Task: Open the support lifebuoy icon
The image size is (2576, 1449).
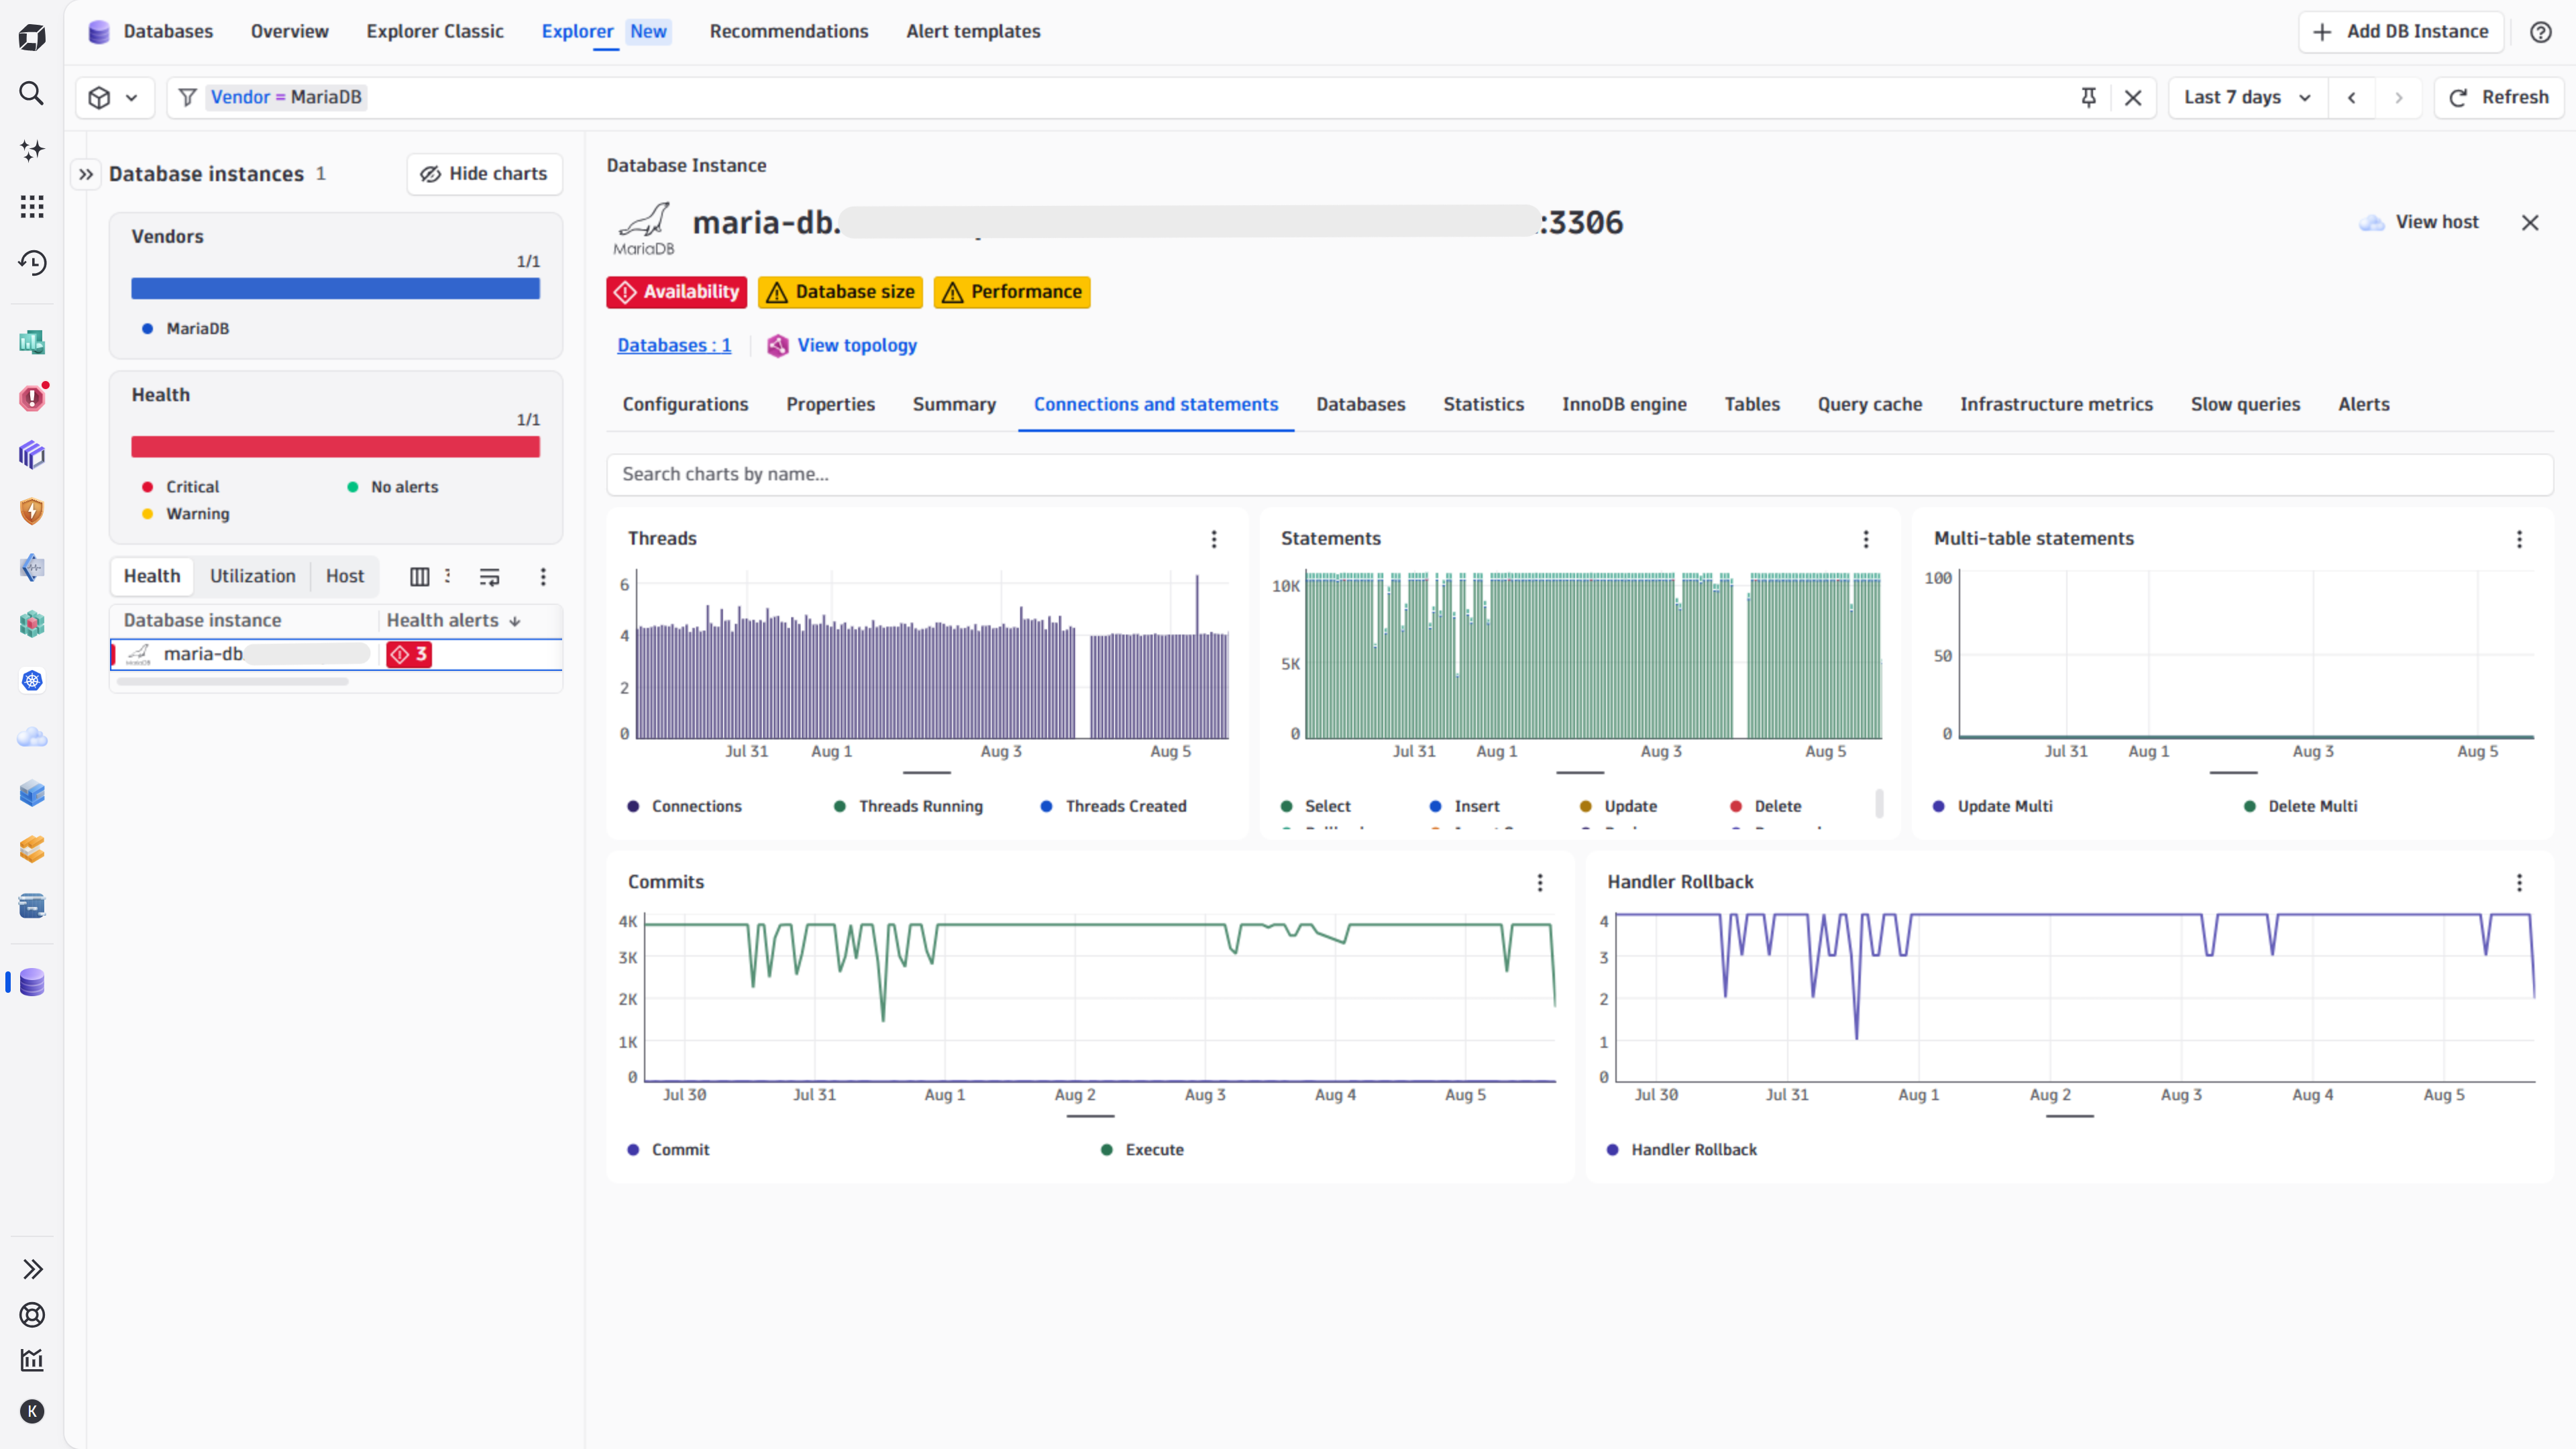Action: [32, 1315]
